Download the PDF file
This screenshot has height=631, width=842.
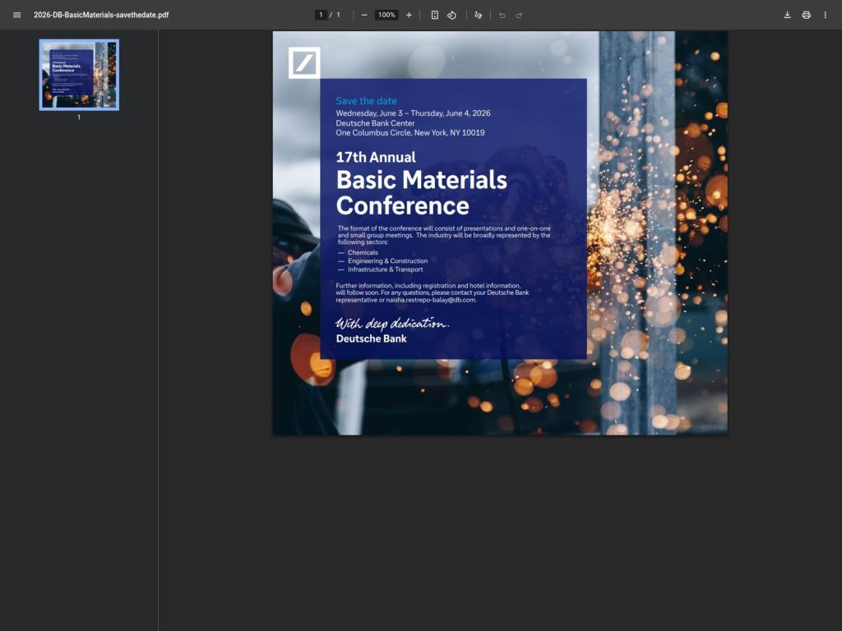788,14
